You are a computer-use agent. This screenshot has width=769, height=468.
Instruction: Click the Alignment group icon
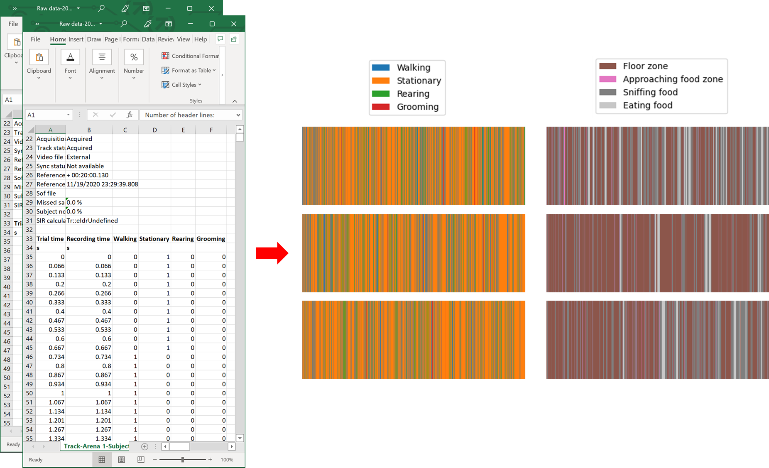[x=102, y=57]
